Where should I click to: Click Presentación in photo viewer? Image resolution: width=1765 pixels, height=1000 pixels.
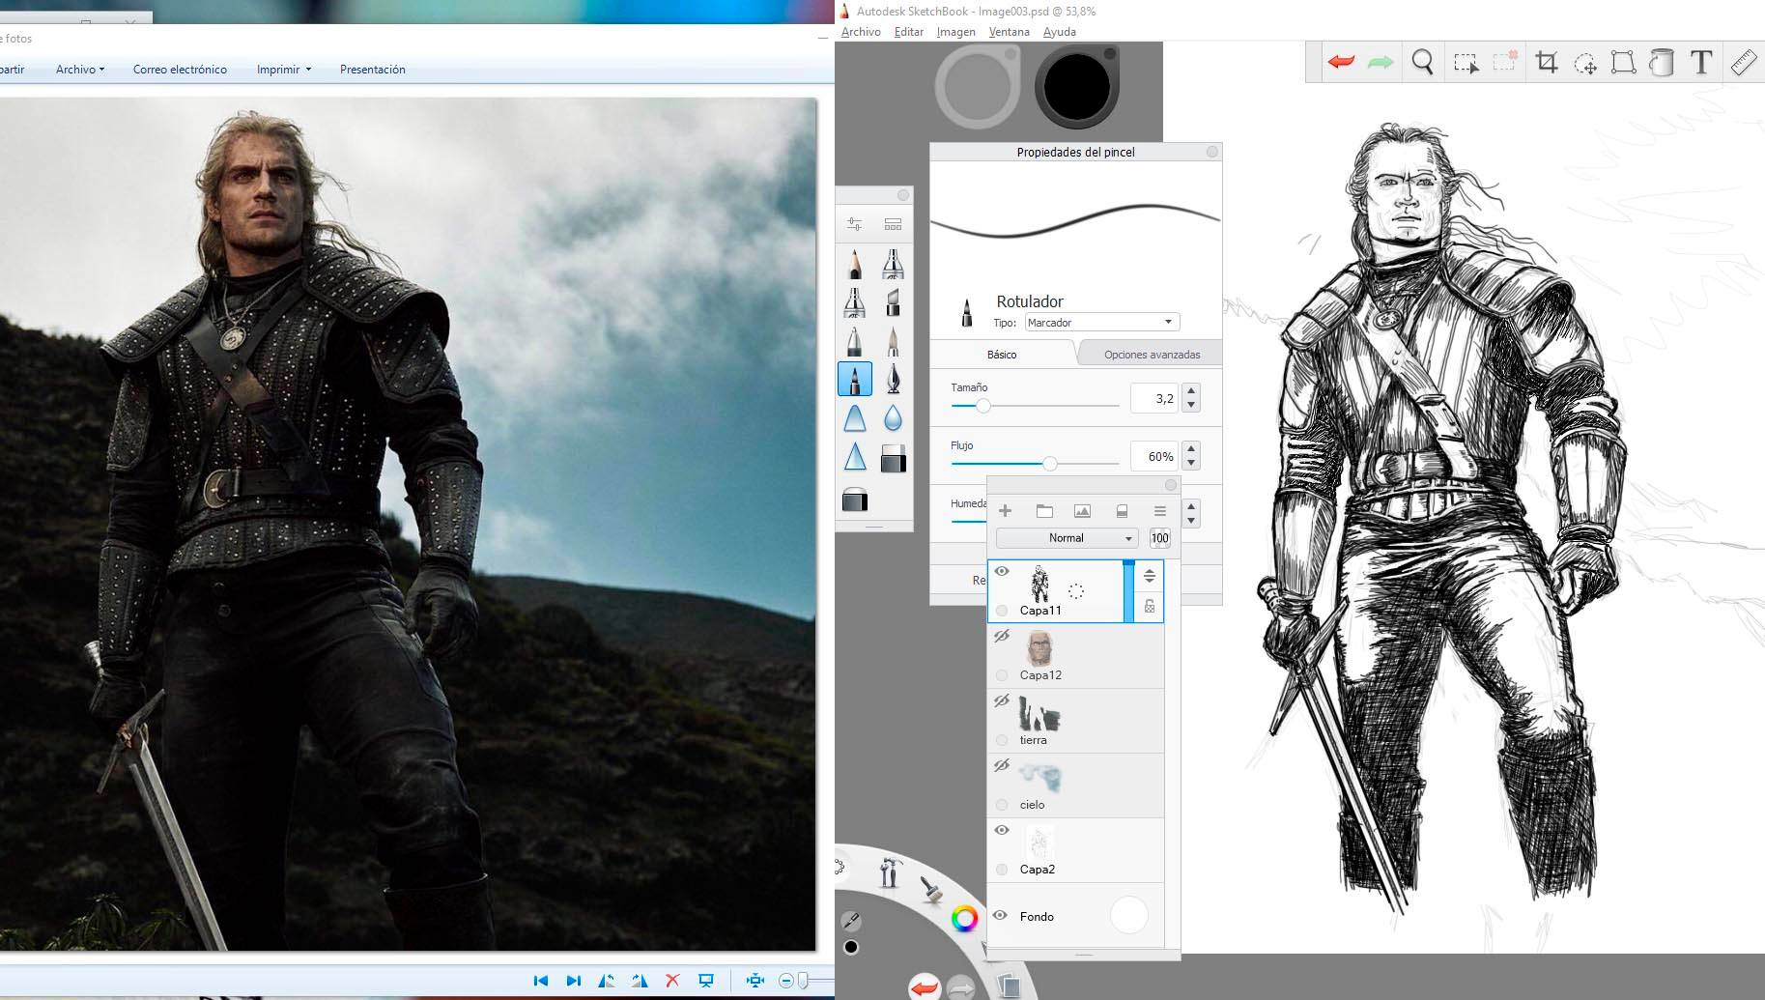[373, 70]
